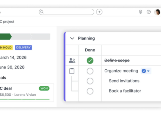Viewport: 161px width, 123px height.
Task: Click the June 30, 2026 date
Action: pyautogui.click(x=12, y=67)
